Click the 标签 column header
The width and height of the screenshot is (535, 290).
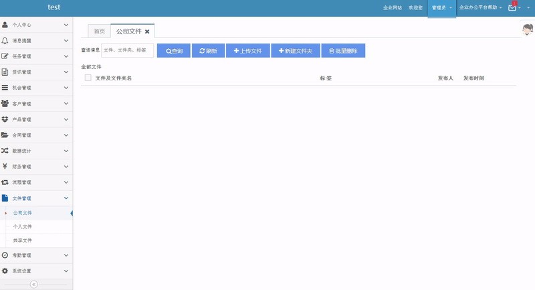[326, 78]
